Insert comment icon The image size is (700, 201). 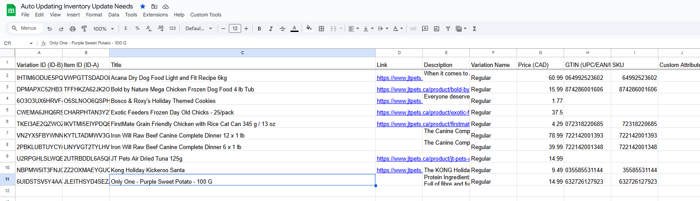coord(425,28)
